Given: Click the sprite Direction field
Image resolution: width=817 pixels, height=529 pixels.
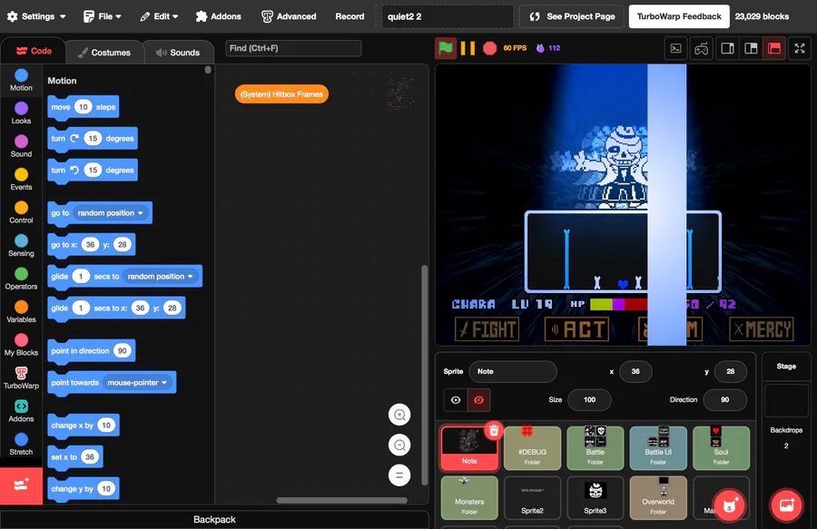Looking at the screenshot, I should pyautogui.click(x=724, y=400).
